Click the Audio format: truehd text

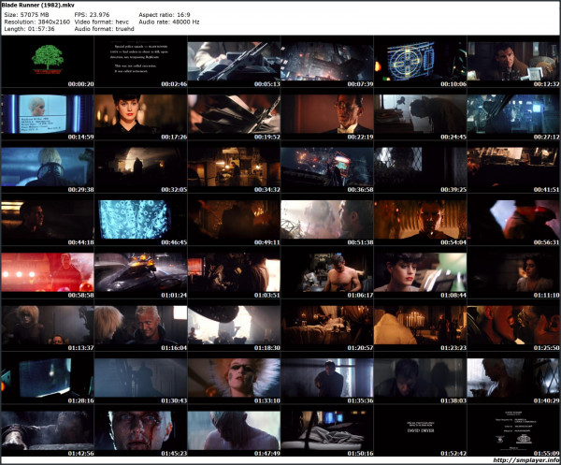(104, 29)
